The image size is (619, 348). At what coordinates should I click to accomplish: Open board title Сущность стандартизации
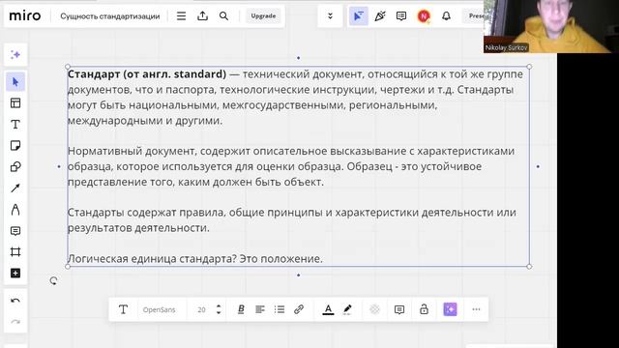tap(110, 16)
